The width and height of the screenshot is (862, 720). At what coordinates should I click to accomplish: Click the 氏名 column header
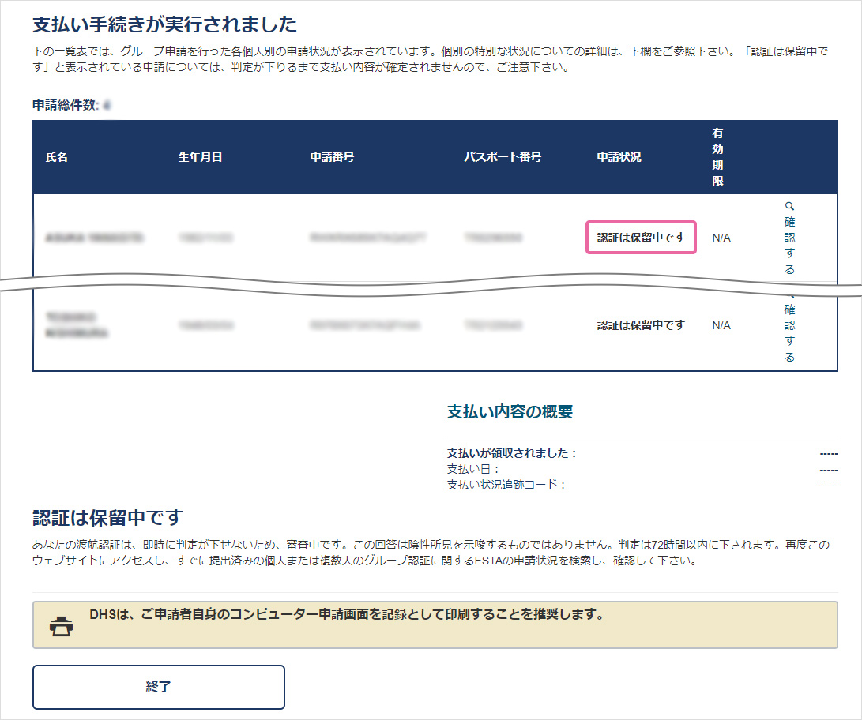(55, 157)
